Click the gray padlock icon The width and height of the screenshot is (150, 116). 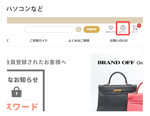17,92
